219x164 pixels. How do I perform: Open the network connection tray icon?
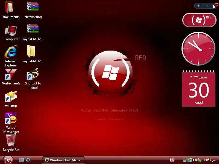coord(189,160)
